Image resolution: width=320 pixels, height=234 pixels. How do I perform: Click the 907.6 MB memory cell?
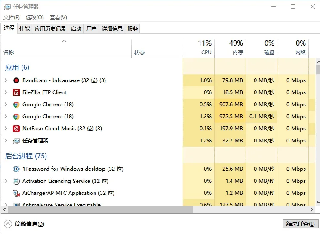point(231,105)
